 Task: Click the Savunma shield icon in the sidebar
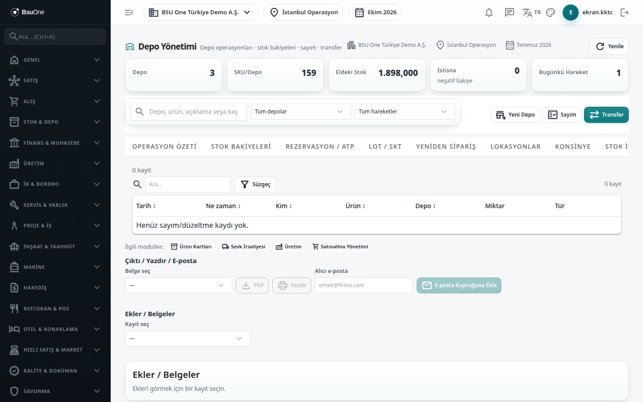[x=14, y=391]
